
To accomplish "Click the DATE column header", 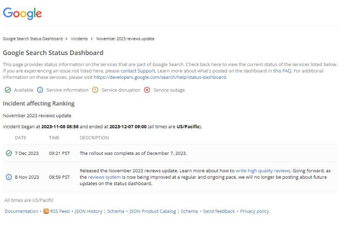I will [x=20, y=138].
